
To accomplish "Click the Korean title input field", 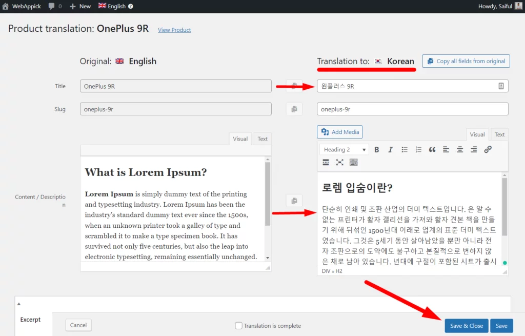I will (413, 86).
